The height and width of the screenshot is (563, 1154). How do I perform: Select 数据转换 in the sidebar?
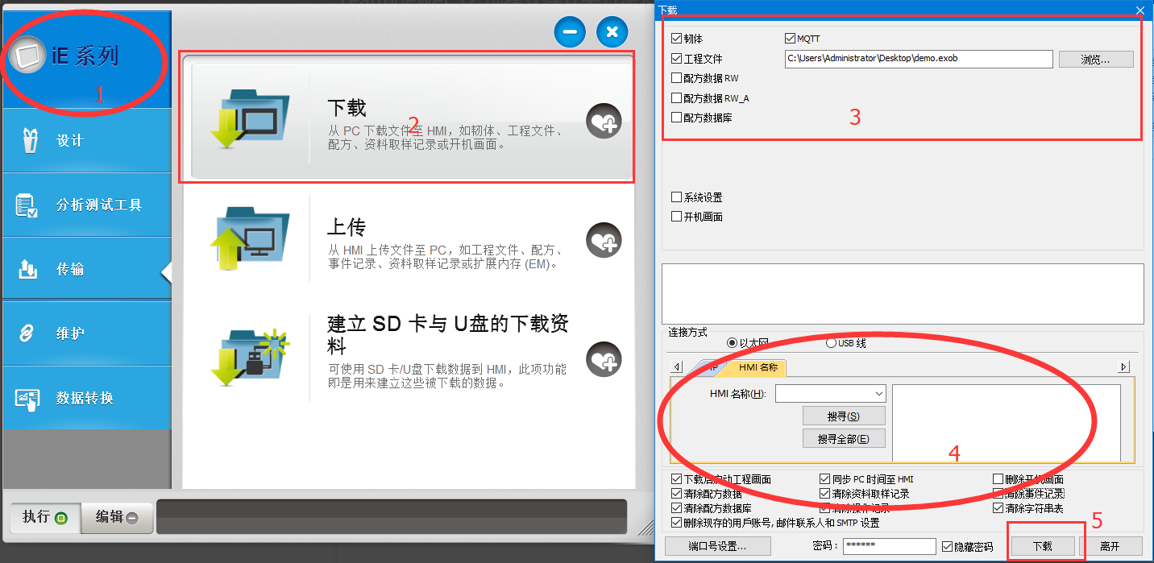[x=86, y=398]
